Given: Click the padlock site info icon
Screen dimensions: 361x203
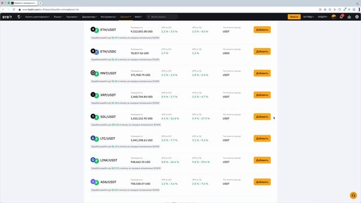Looking at the screenshot, I should click(x=20, y=10).
